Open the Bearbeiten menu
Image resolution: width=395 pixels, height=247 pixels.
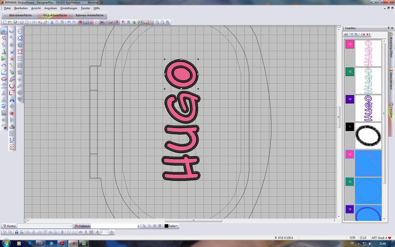(x=21, y=8)
